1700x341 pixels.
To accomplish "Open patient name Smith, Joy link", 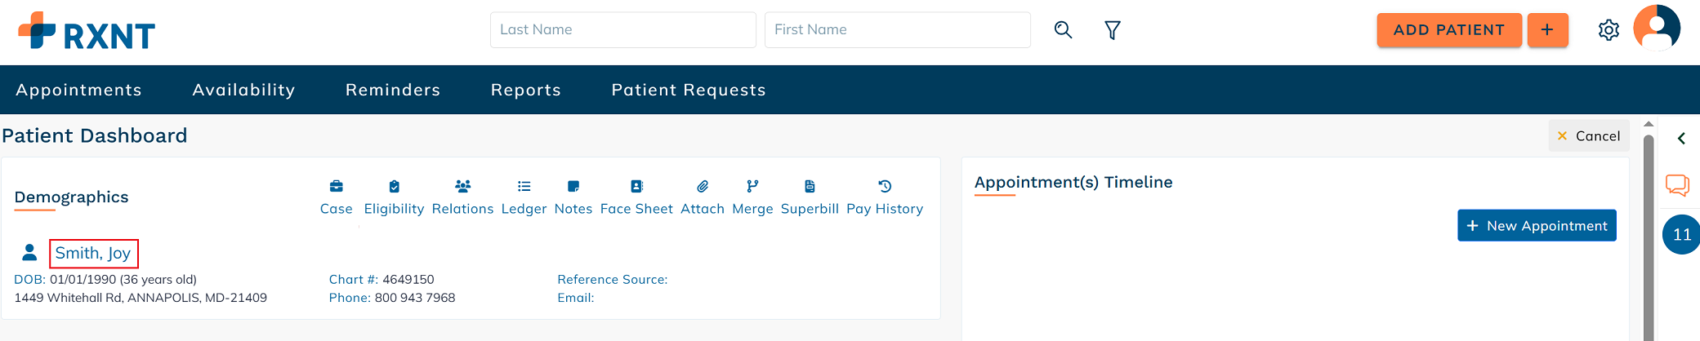I will pos(93,253).
